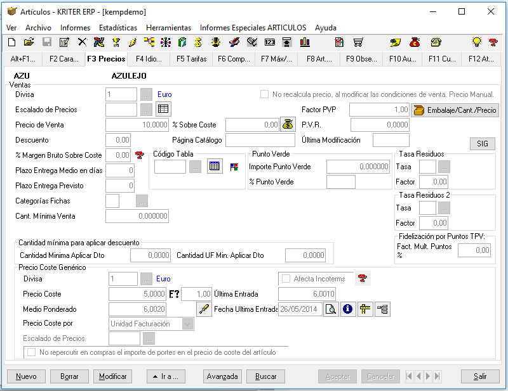Toggle the Afecta Incoterms checkbox
The width and height of the screenshot is (508, 391).
pyautogui.click(x=286, y=278)
